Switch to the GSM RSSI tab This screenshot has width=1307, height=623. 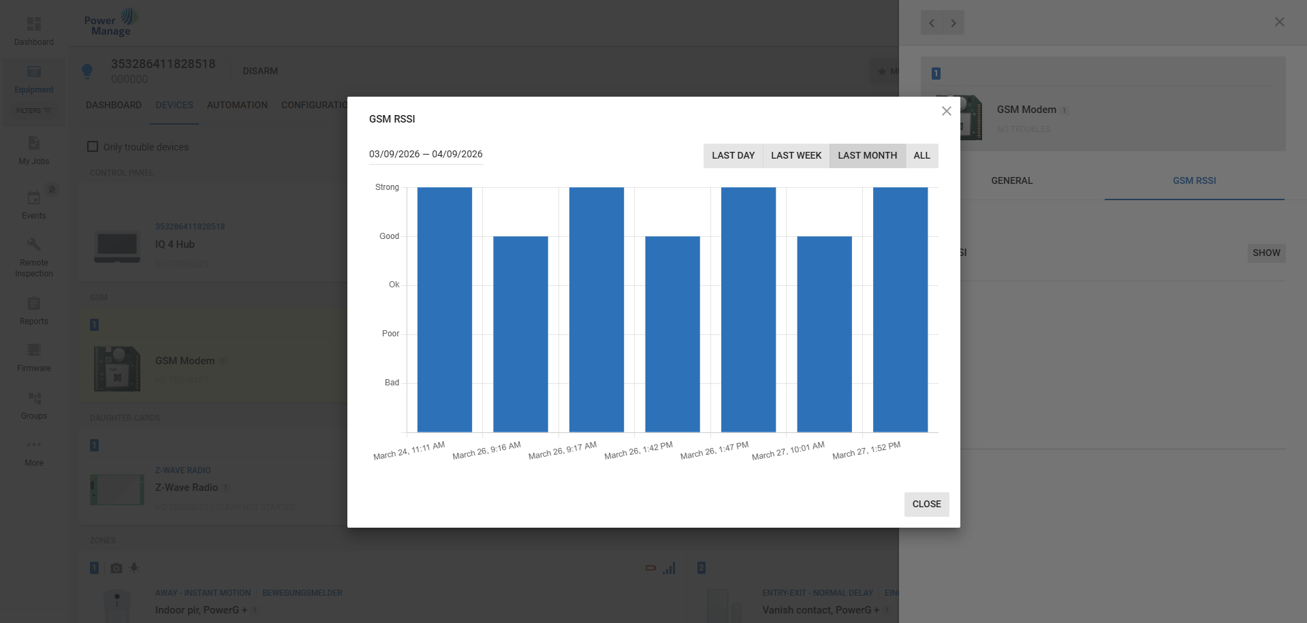coord(1194,180)
